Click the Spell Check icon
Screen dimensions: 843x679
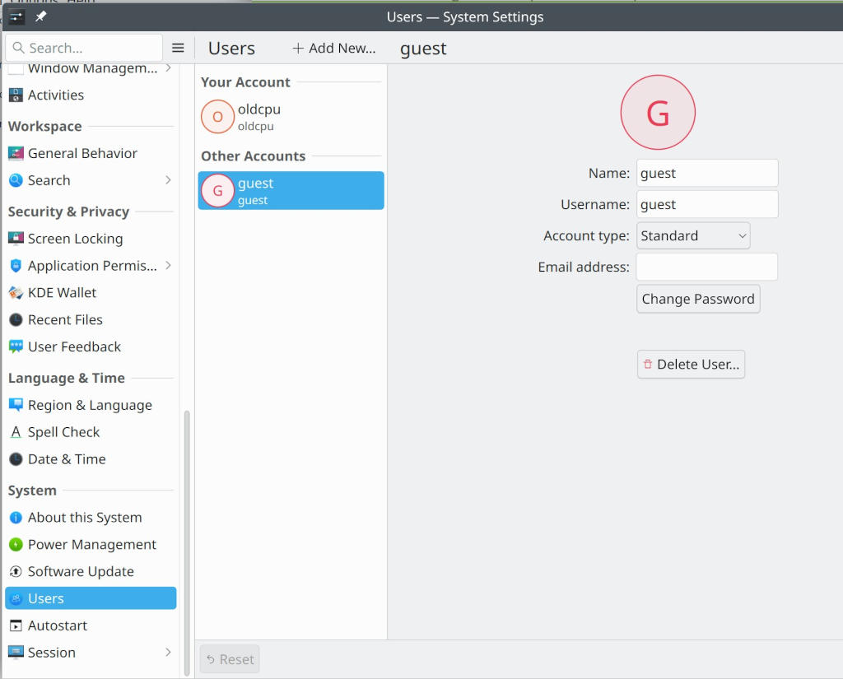[x=16, y=432]
